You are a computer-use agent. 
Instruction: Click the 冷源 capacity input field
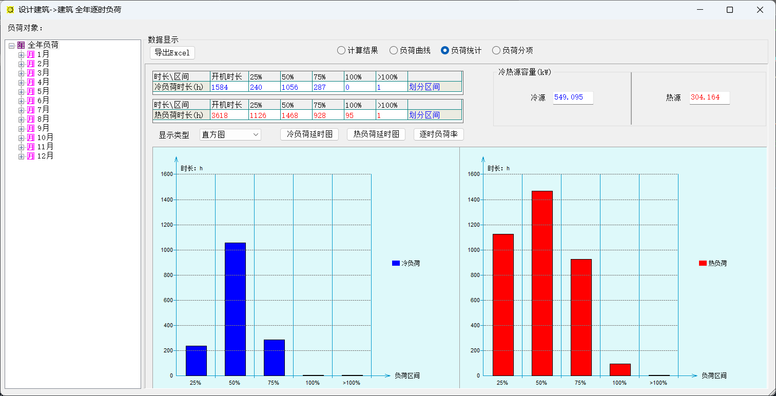[x=573, y=97]
